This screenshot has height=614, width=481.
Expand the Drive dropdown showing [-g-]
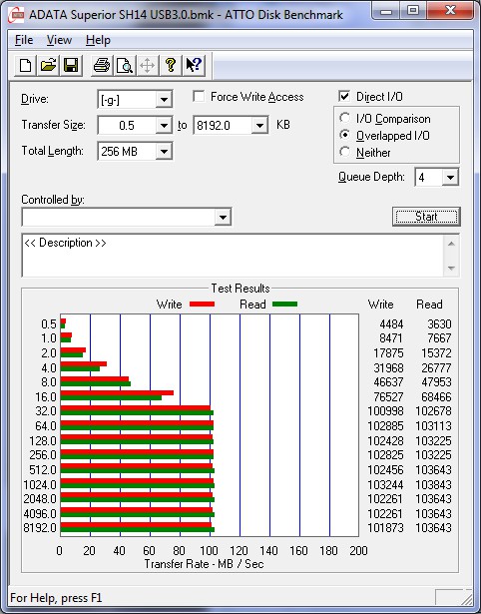click(164, 100)
